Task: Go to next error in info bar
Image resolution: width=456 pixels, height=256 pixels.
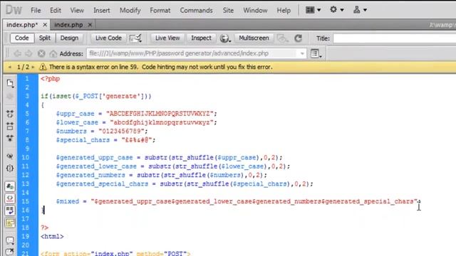Action: click(33, 67)
